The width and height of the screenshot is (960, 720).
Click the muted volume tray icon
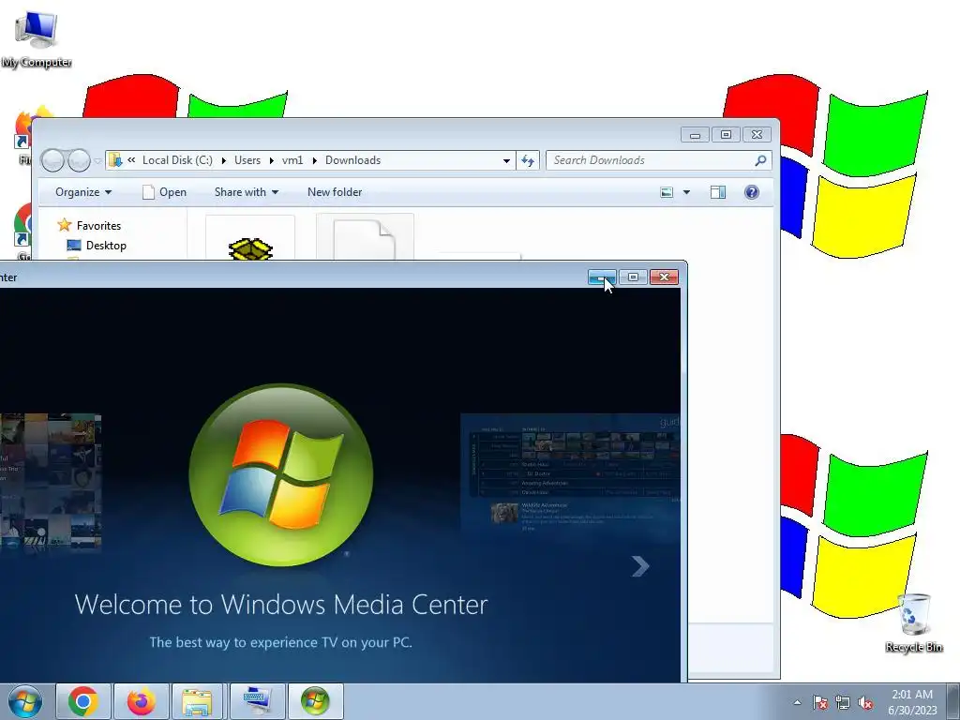pos(865,702)
